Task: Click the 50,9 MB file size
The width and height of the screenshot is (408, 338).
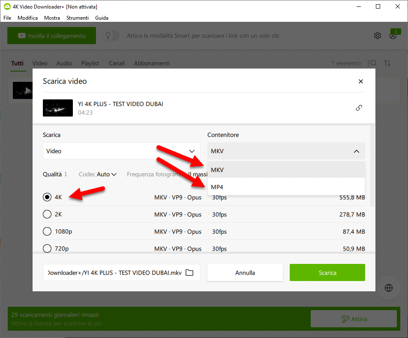Action: coord(354,249)
